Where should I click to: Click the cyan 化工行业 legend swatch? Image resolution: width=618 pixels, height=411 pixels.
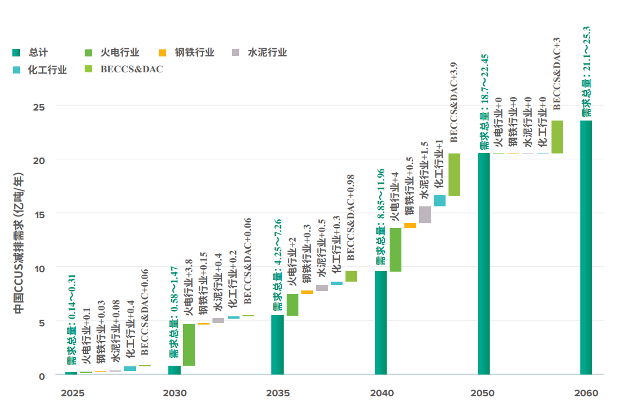coord(16,70)
